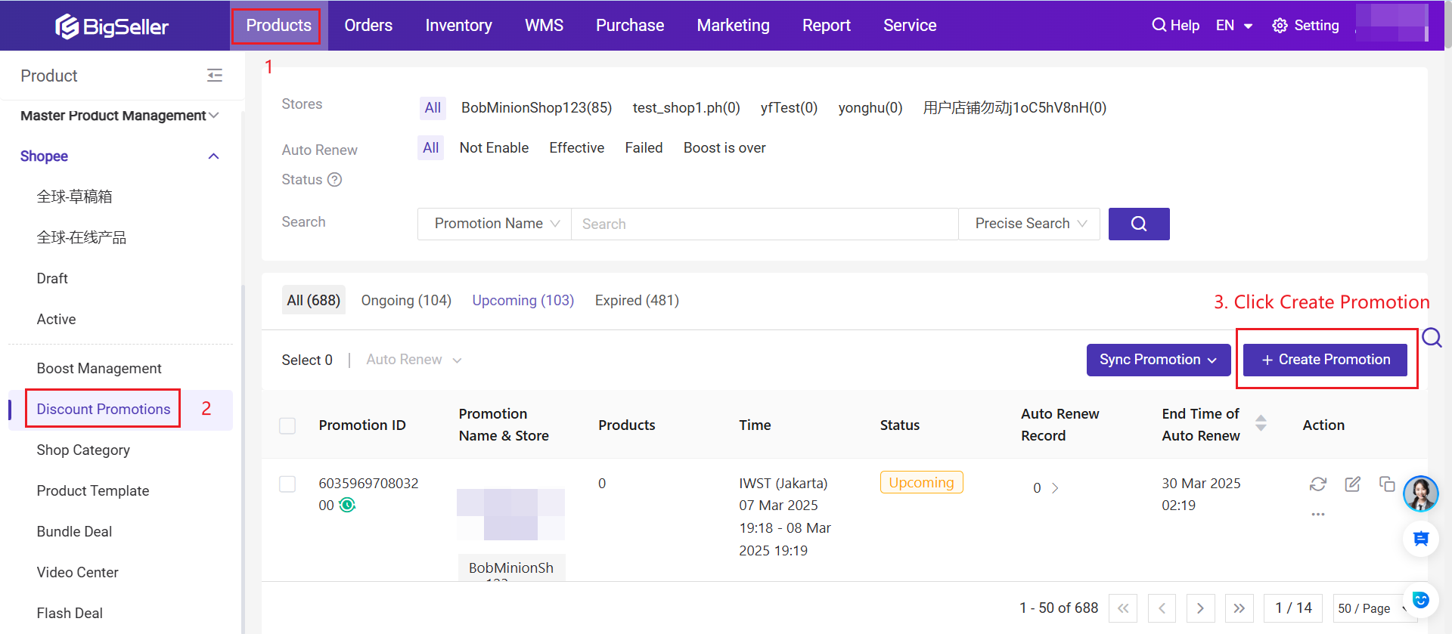This screenshot has height=634, width=1452.
Task: Switch to the Expired (481) tab
Action: [637, 300]
